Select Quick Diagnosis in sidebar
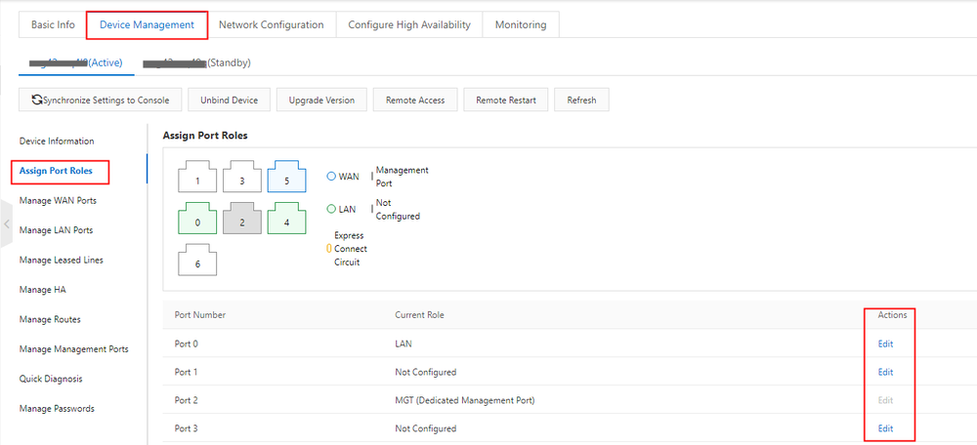This screenshot has width=977, height=445. (x=51, y=379)
